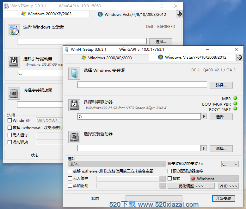Viewport: 246px width, 209px height.
Task: Open the C: drive letter dropdown
Action: pos(230,164)
